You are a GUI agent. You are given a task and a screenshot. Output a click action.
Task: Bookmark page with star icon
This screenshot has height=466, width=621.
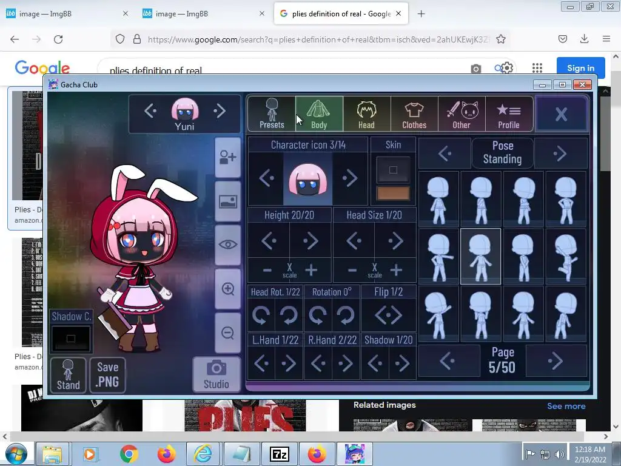click(x=500, y=39)
